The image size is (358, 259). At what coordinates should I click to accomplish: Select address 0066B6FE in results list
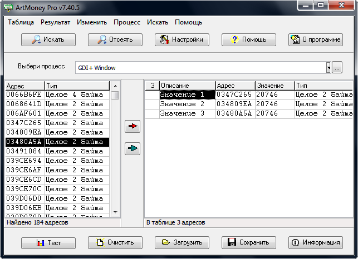coord(24,94)
